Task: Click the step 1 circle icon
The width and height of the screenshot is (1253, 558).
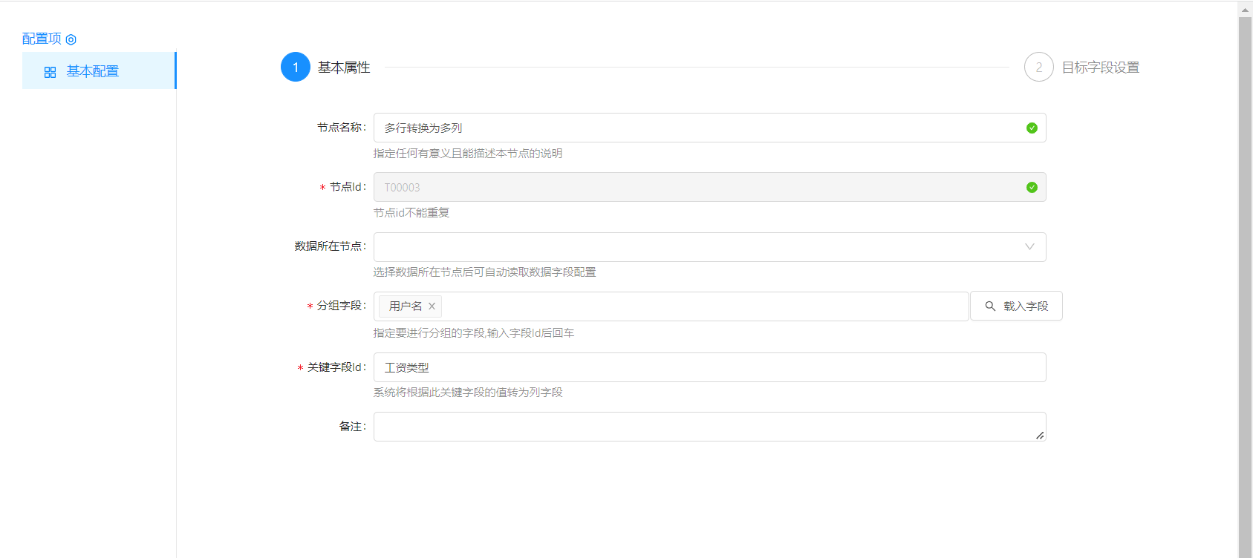Action: click(295, 68)
